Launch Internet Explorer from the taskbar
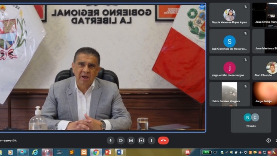Viewport: 277px width, 156px height. pos(35,152)
